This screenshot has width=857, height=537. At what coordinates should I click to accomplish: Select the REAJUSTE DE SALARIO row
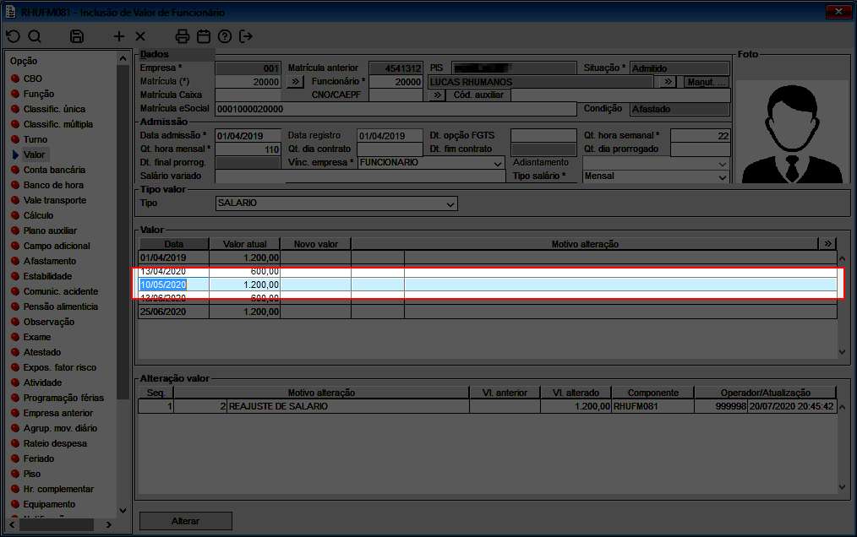(488, 406)
